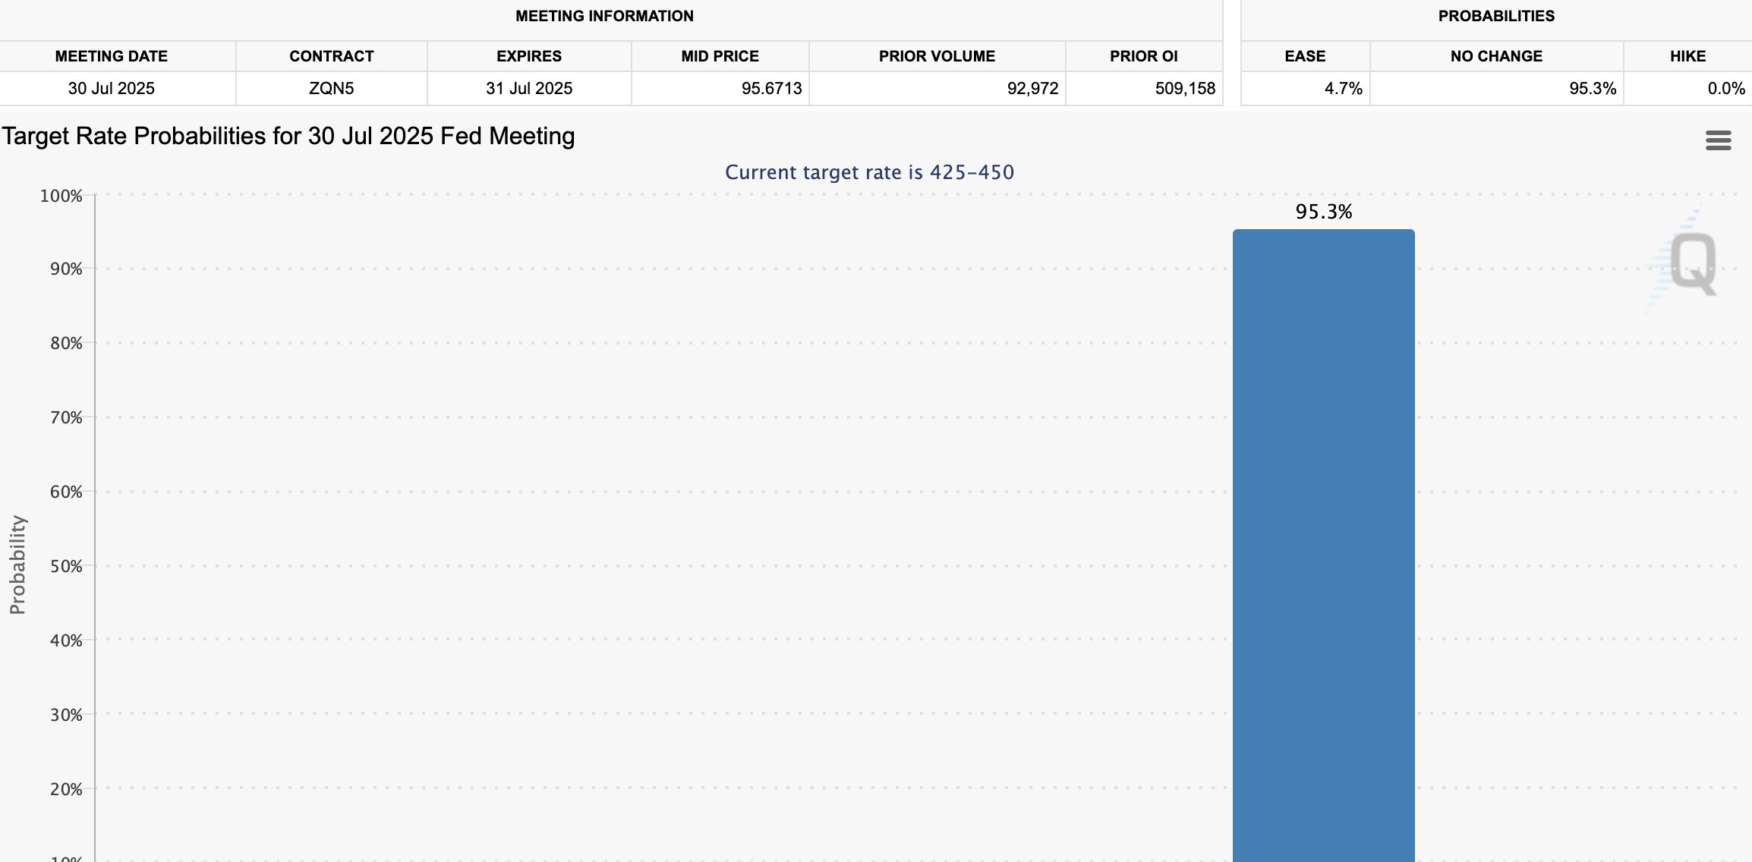Click the 90% y-axis label

[66, 269]
